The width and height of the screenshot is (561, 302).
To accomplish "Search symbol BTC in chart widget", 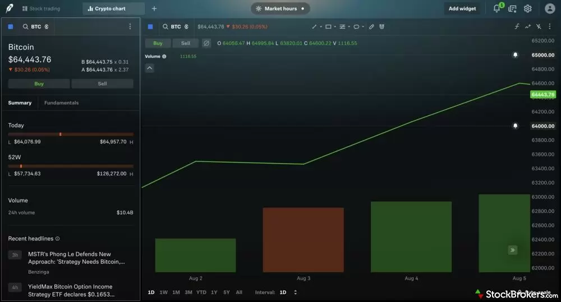I will point(175,27).
